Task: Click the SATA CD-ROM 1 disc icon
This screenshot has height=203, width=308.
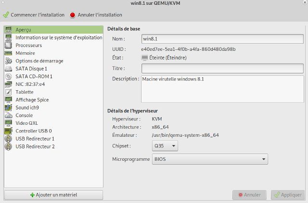Action: pos(9,76)
